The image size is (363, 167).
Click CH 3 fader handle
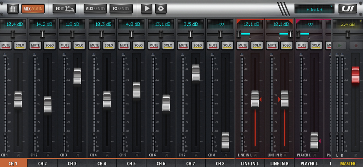77,76
